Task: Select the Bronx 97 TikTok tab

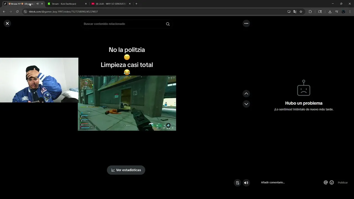Action: click(x=21, y=4)
